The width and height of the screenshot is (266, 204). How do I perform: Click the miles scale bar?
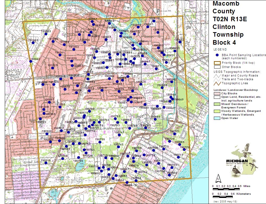(226, 189)
